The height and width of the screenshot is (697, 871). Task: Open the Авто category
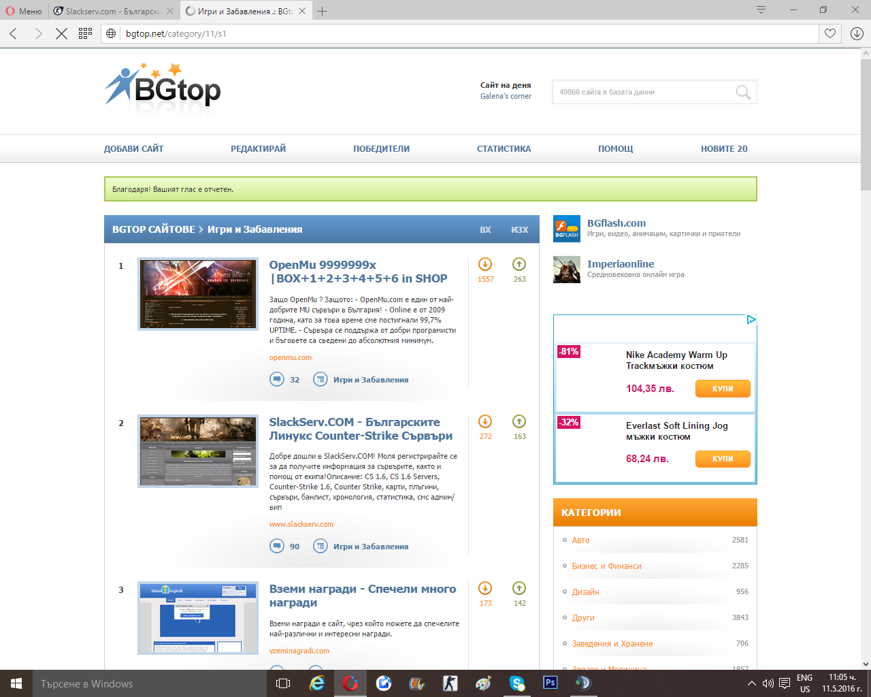[581, 540]
